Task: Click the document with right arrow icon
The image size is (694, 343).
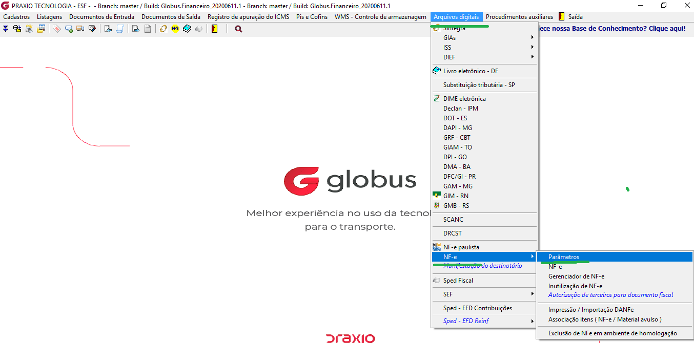Action: [136, 29]
